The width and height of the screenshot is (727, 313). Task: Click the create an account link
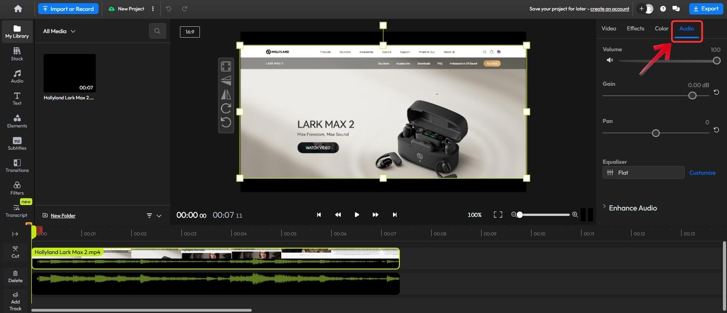click(610, 9)
